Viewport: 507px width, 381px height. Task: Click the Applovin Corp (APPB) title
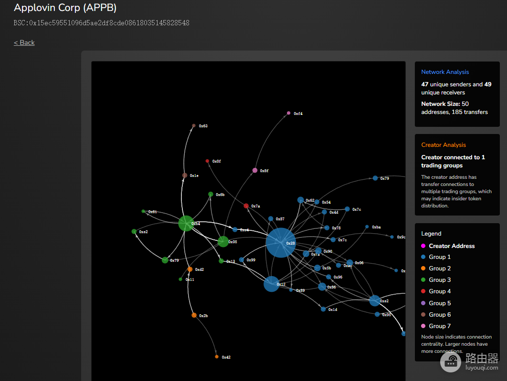pyautogui.click(x=65, y=8)
